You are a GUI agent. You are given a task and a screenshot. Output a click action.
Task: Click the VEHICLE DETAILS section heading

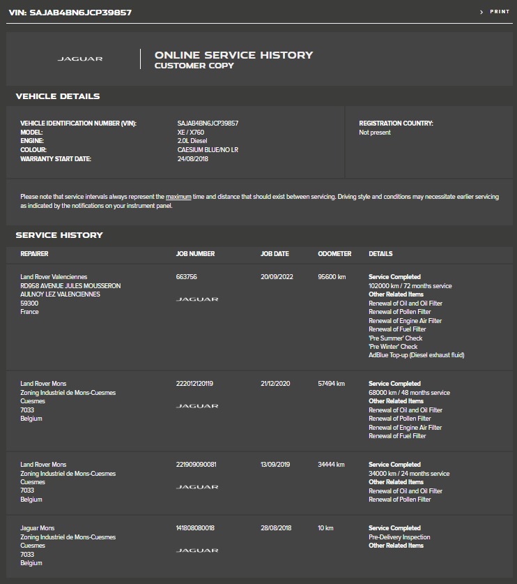[x=58, y=96]
